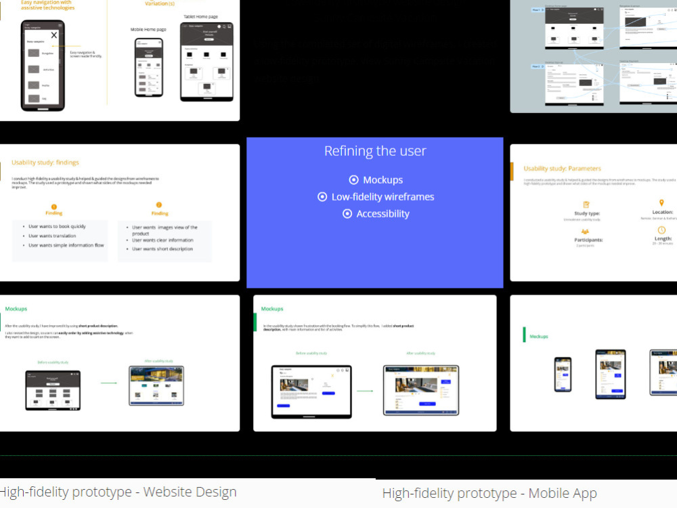Open the Usability study findings slide
Viewport: 677px width, 508px height.
[120, 213]
